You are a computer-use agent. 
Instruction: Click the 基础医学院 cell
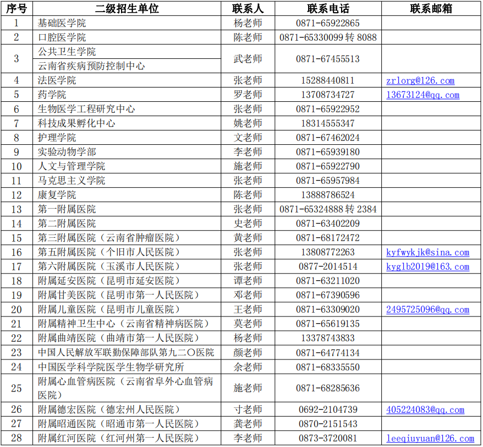pos(62,23)
